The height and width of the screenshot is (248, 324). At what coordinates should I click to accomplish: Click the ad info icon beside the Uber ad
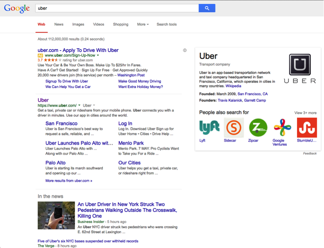[184, 50]
